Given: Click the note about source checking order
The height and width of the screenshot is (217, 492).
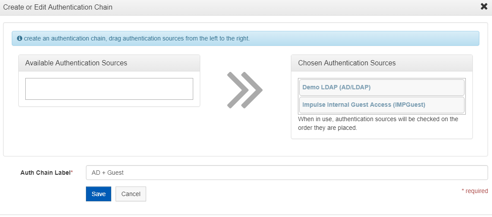Looking at the screenshot, I should coord(378,124).
